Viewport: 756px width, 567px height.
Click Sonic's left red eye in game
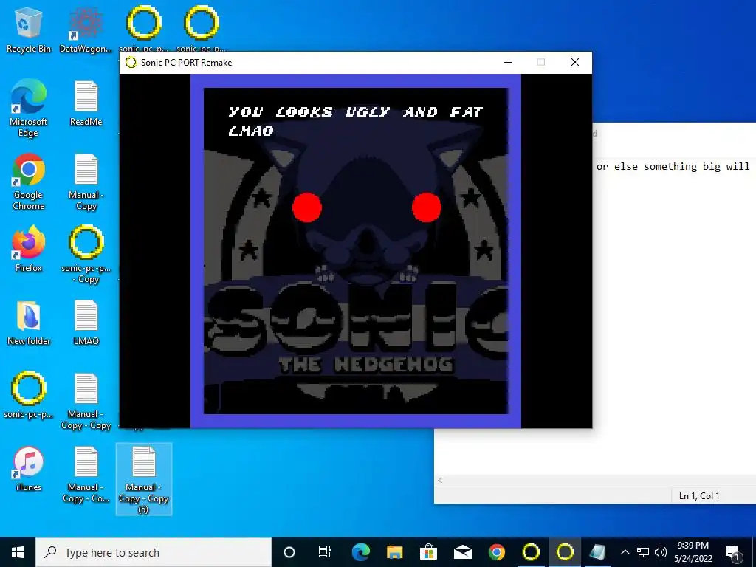coord(307,207)
